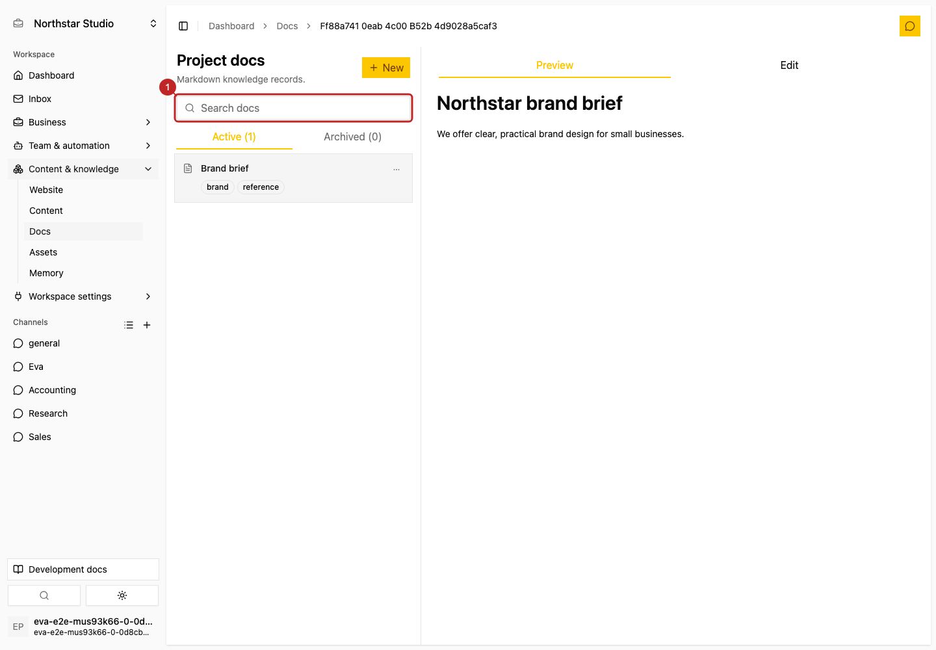The width and height of the screenshot is (936, 650).
Task: Open the Accounting channel
Action: pos(83,390)
